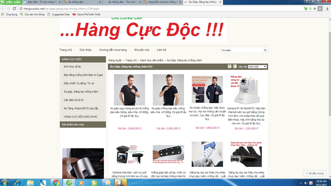This screenshot has width=331, height=186.
Task: Click the Trang chủ breadcrumb link
Action: coord(131,60)
